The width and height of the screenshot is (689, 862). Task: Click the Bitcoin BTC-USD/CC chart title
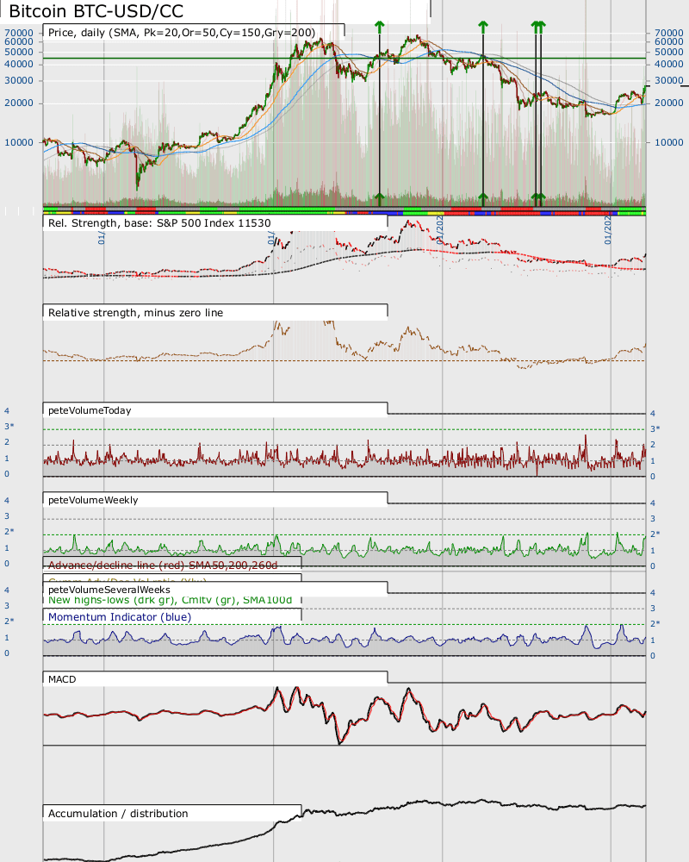click(96, 11)
